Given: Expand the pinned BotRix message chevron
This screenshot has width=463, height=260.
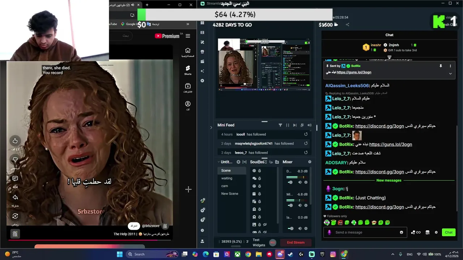Looking at the screenshot, I should coord(450,74).
